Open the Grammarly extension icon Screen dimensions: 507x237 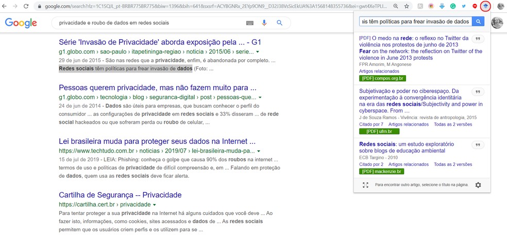(453, 6)
